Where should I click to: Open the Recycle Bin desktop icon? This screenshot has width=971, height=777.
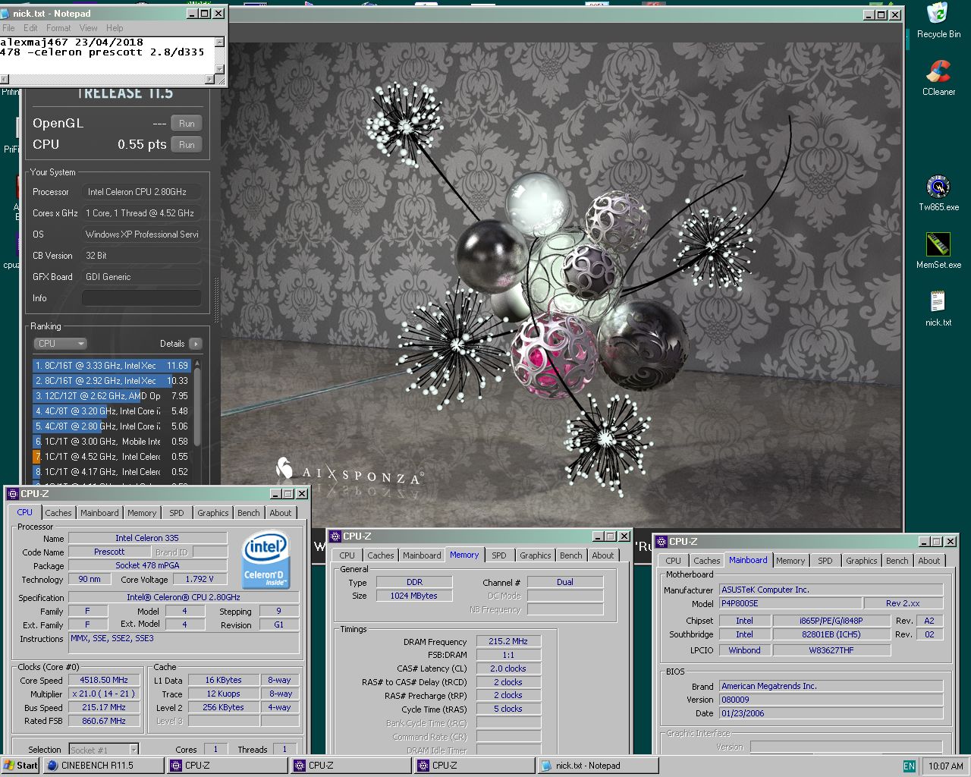[x=938, y=20]
